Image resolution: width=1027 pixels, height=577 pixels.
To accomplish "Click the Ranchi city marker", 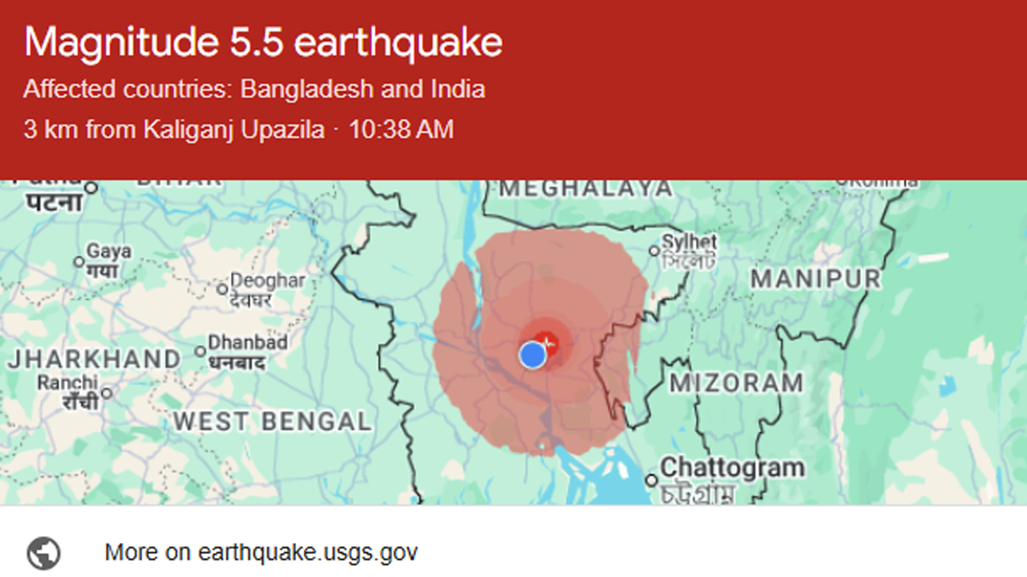I will point(107,394).
